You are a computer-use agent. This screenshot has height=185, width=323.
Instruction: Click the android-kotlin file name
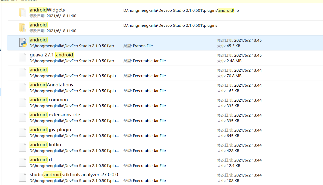tap(45, 145)
